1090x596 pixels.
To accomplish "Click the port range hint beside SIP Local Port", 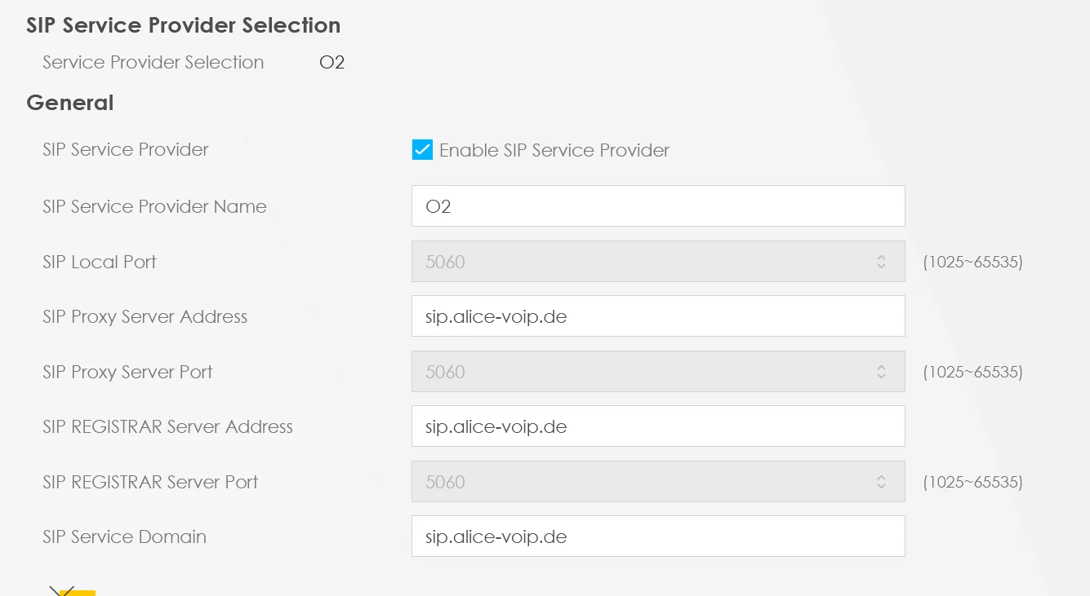I will (x=972, y=262).
